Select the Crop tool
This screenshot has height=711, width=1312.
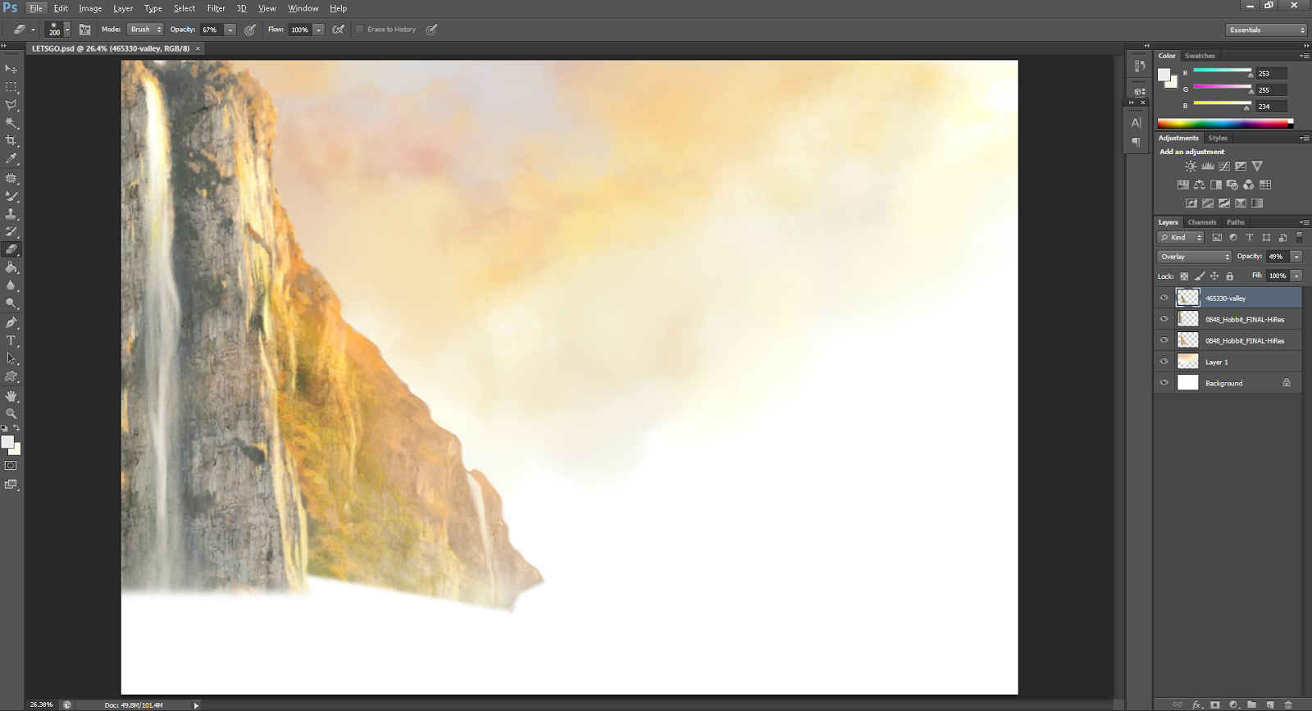[x=11, y=141]
